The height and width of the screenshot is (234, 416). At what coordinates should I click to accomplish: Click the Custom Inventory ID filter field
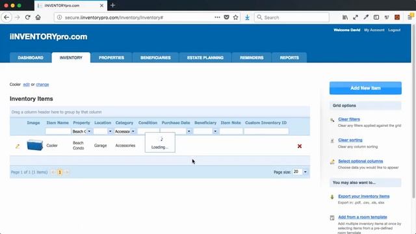click(x=266, y=131)
